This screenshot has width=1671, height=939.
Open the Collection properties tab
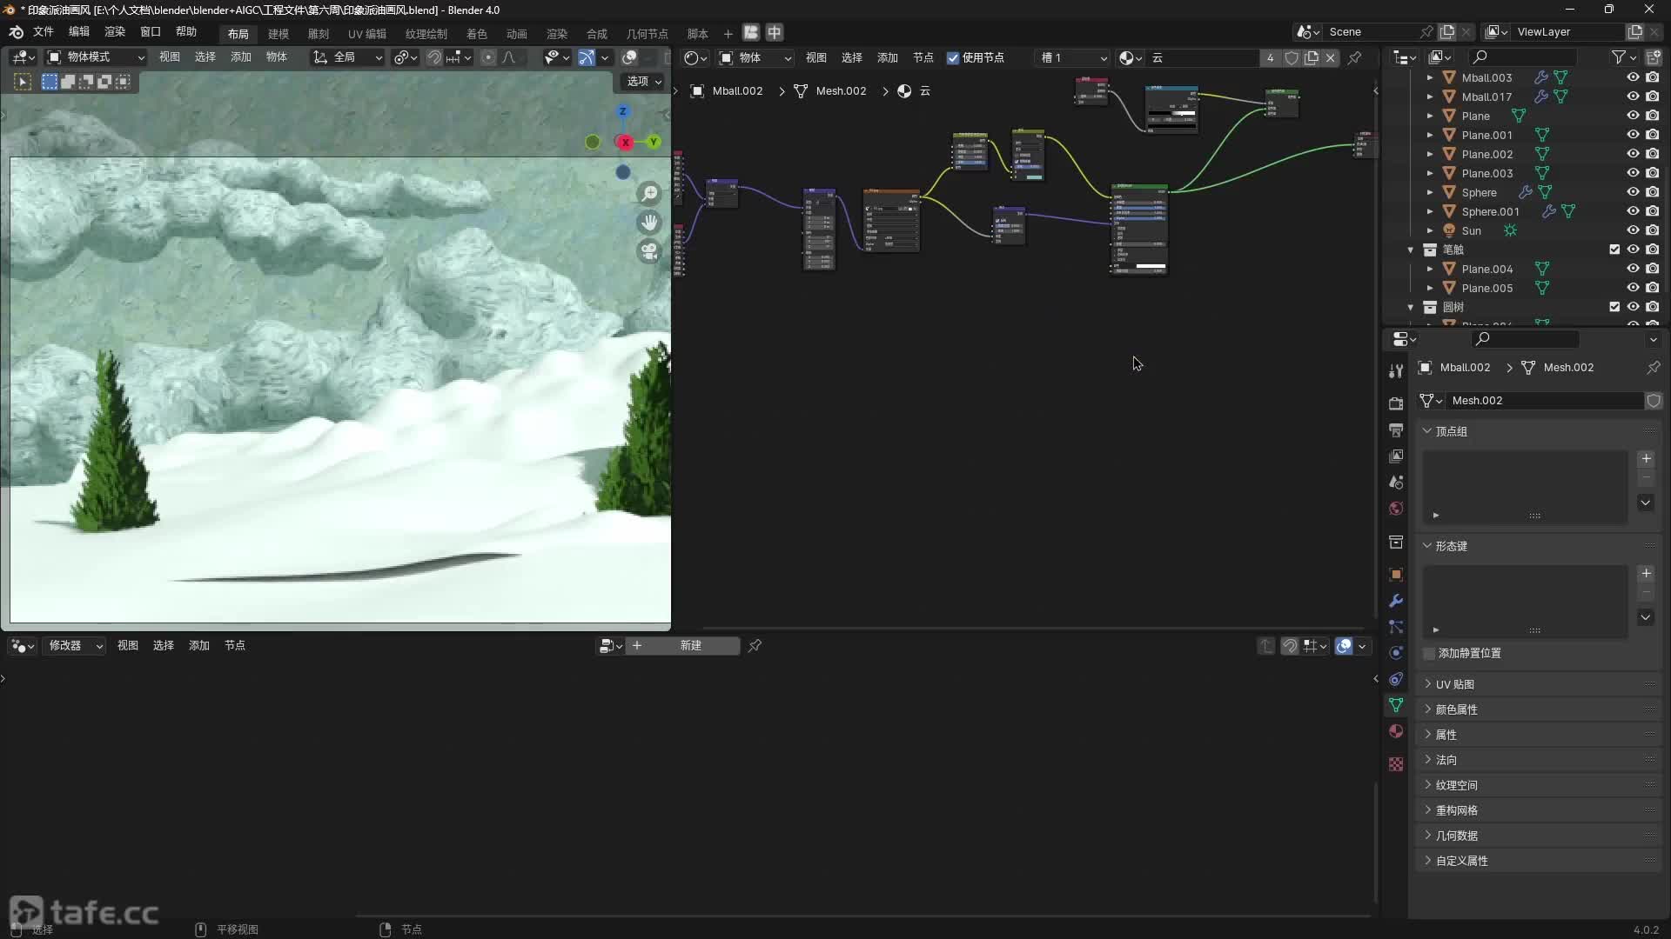[x=1396, y=543]
